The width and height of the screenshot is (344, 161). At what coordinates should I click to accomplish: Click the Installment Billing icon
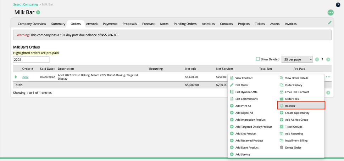(x=282, y=140)
